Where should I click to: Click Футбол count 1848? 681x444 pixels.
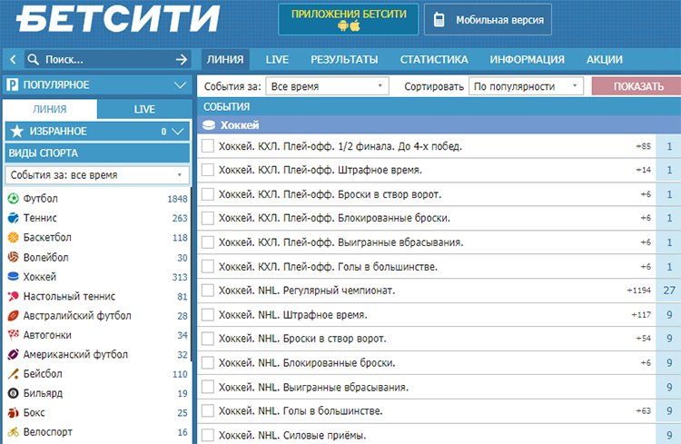(177, 199)
